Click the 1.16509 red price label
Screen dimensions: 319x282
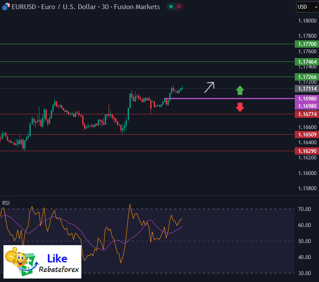tap(307, 135)
